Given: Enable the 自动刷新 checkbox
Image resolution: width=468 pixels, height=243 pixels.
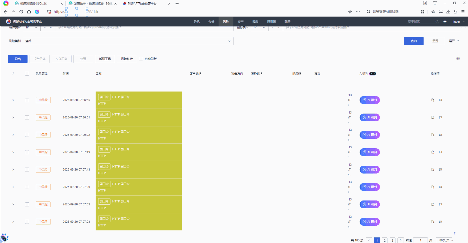Looking at the screenshot, I should pos(141,59).
